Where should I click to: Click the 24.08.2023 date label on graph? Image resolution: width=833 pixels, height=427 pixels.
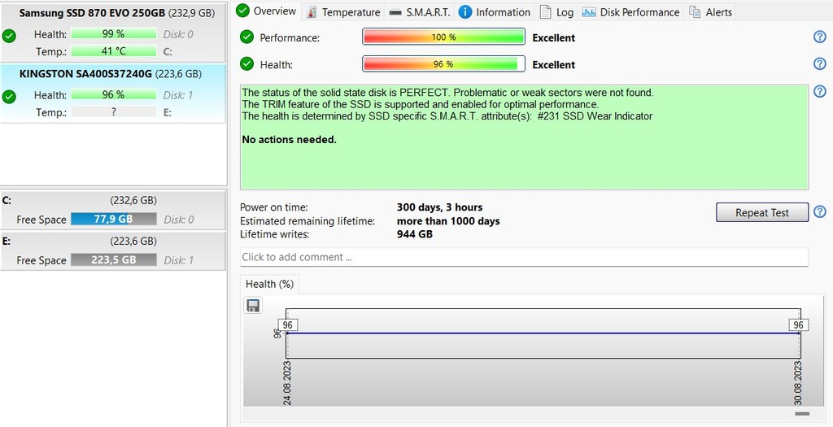click(x=287, y=383)
